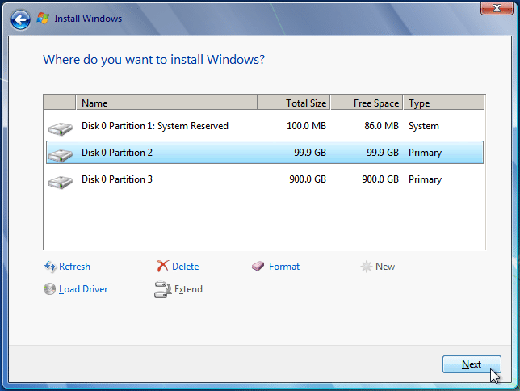
Task: Format the selected partition via Format link
Action: click(x=284, y=267)
